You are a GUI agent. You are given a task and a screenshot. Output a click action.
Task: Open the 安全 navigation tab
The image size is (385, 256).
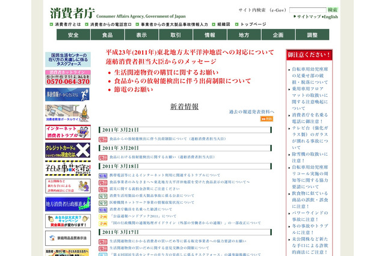pos(73,35)
